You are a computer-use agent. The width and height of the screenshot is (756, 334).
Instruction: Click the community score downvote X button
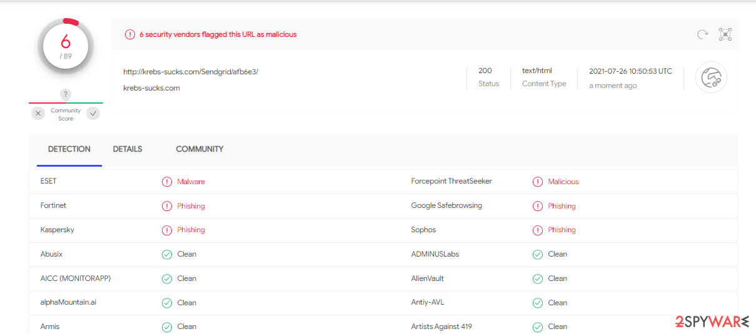pyautogui.click(x=38, y=113)
